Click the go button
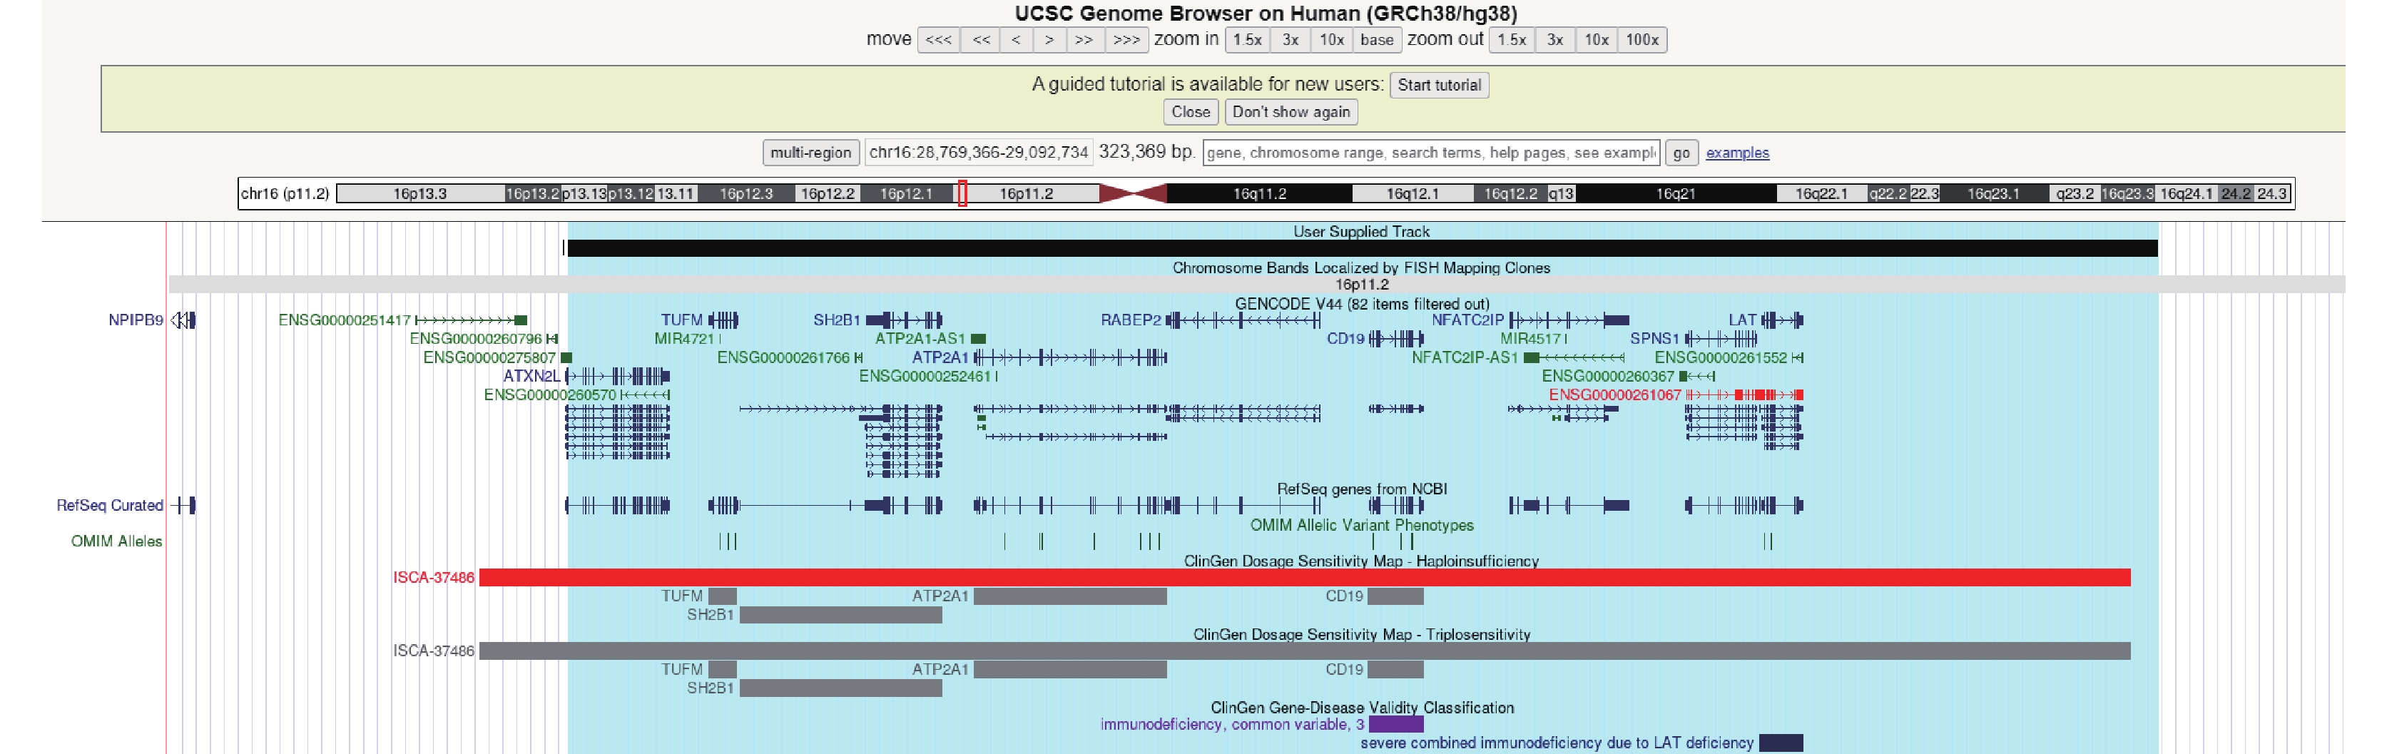The height and width of the screenshot is (754, 2387). pyautogui.click(x=1681, y=153)
